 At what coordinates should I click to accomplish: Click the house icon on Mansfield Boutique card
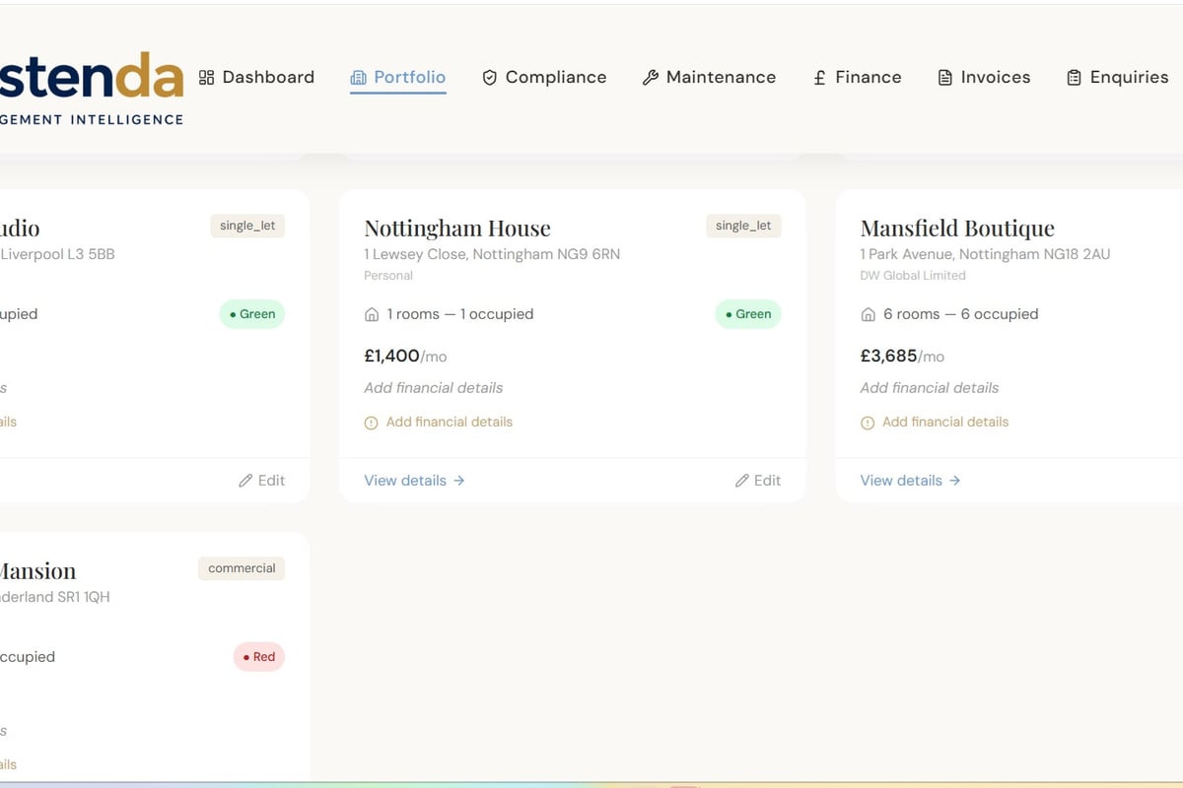(x=868, y=314)
